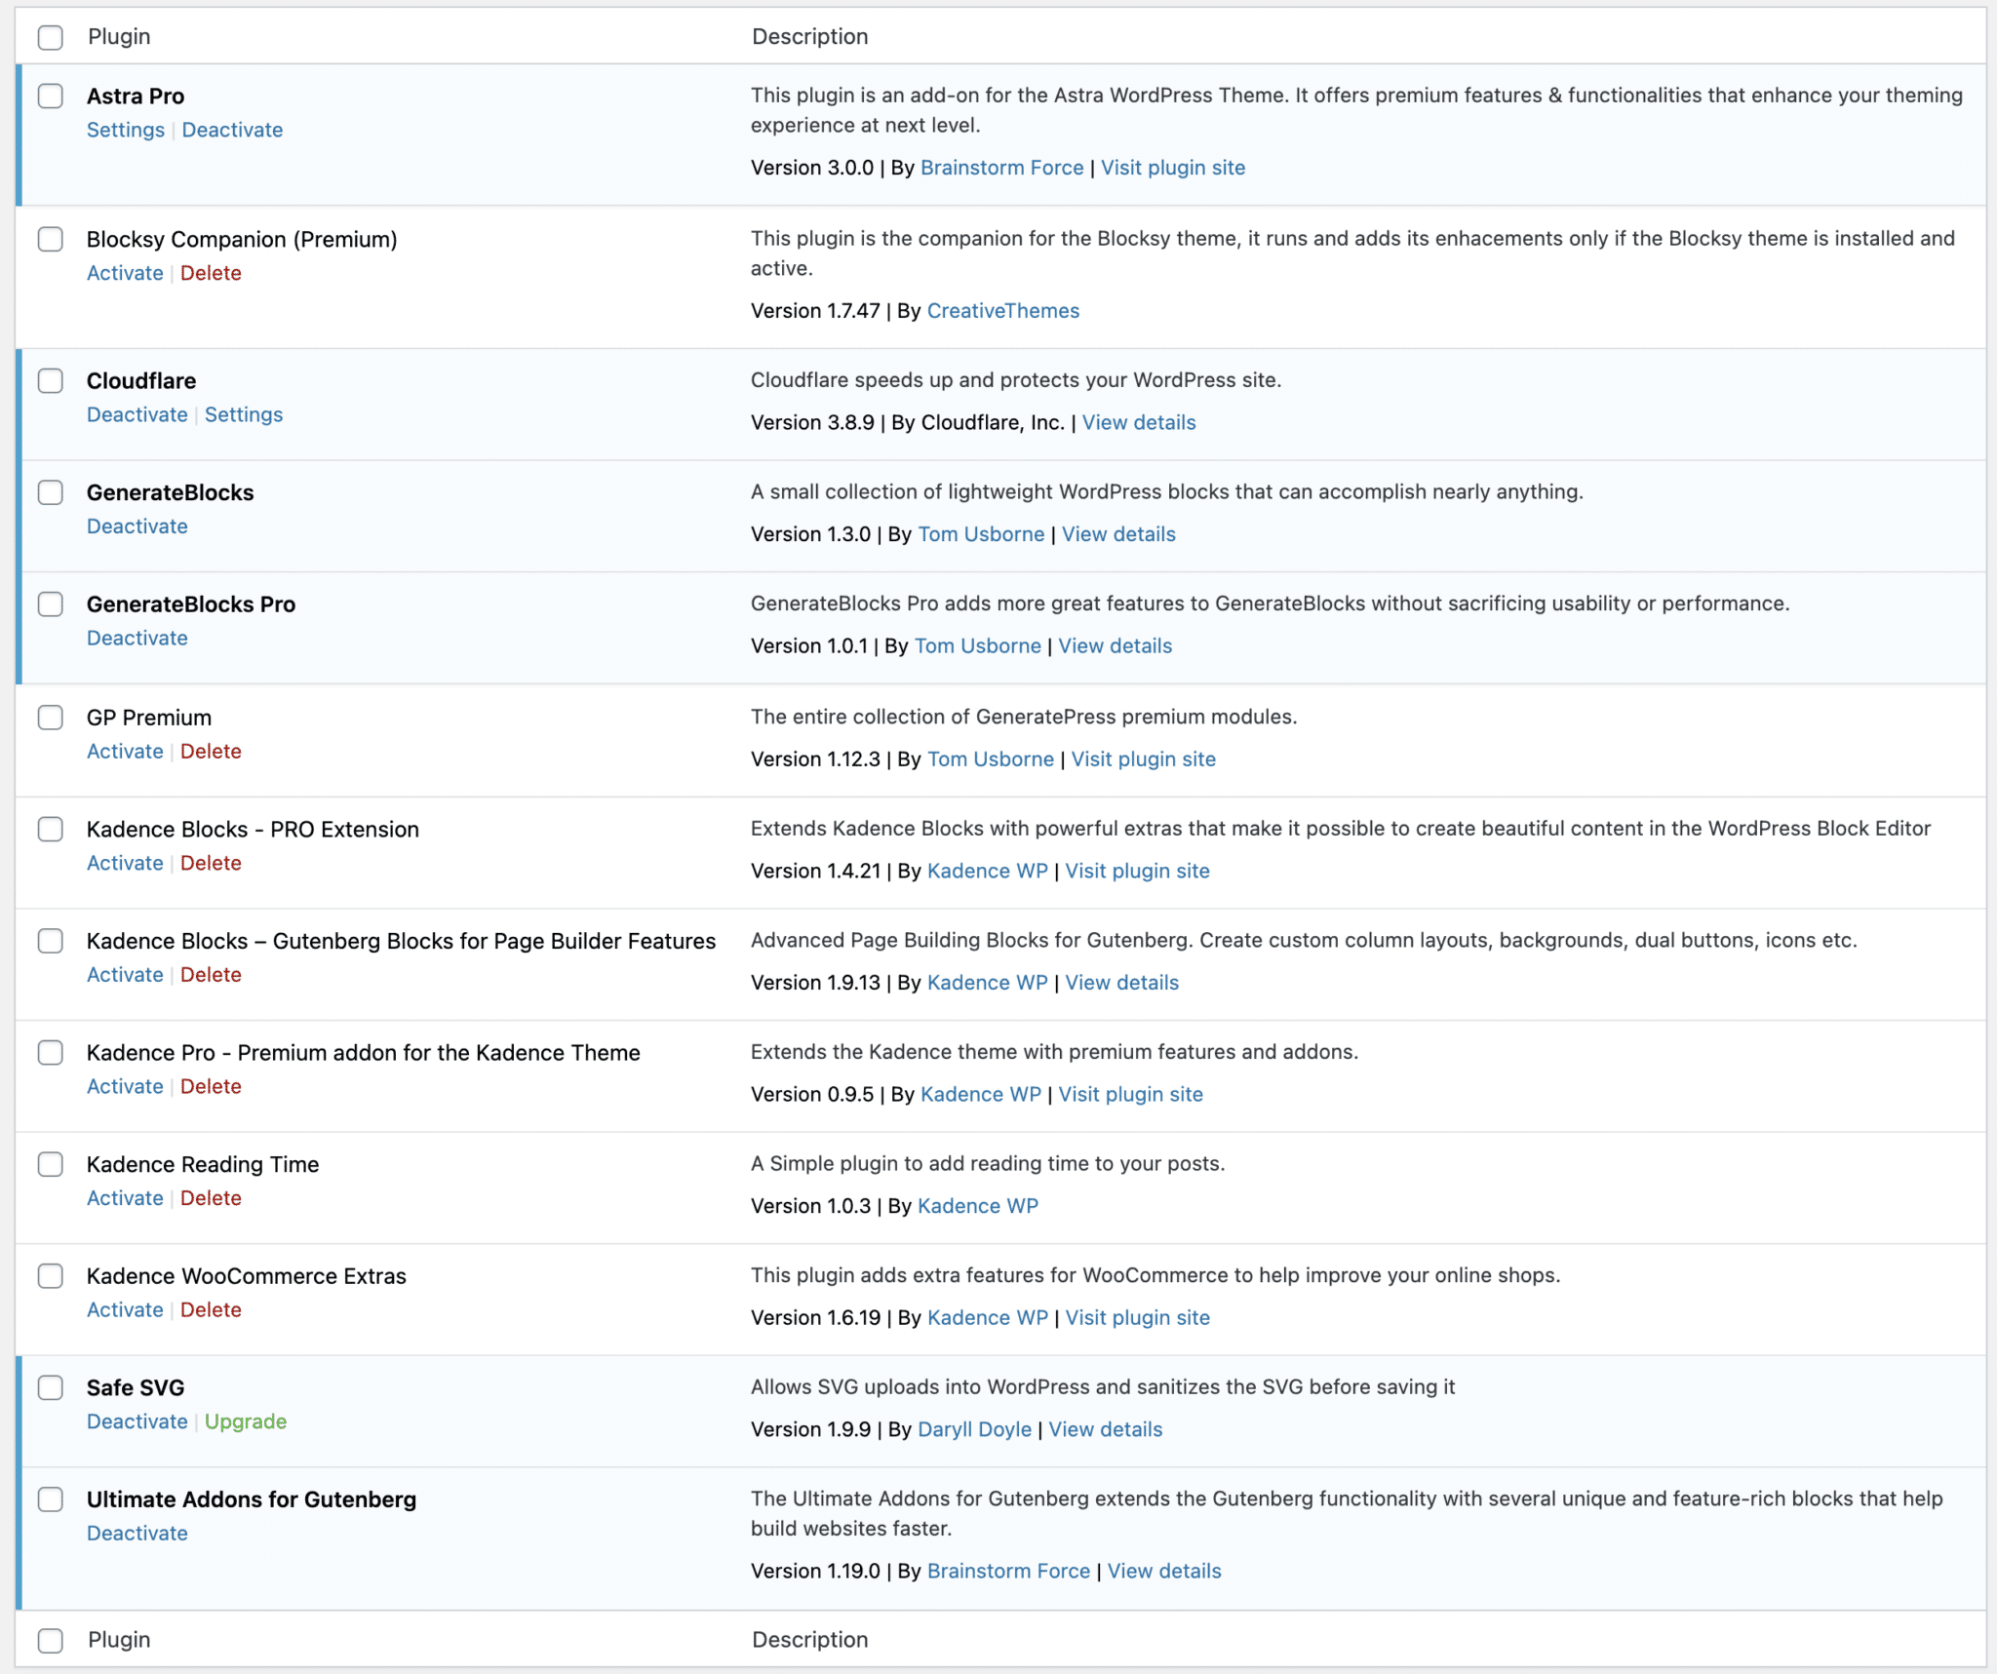Delete the GP Premium plugin

tap(211, 751)
